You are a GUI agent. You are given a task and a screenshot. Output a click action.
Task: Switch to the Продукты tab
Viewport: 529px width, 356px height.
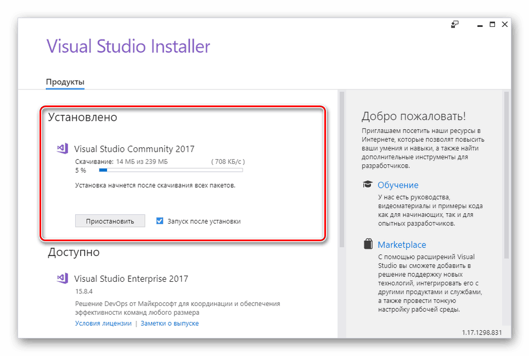pos(65,82)
